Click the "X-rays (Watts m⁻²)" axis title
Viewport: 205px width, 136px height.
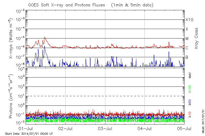point(11,38)
